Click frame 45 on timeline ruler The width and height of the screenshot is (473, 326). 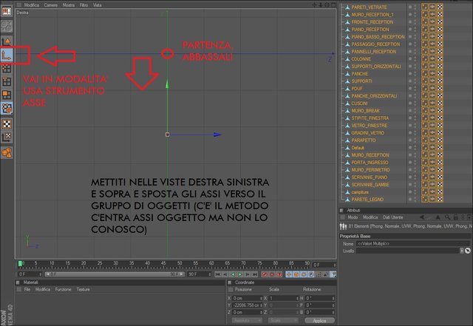[x=163, y=265]
